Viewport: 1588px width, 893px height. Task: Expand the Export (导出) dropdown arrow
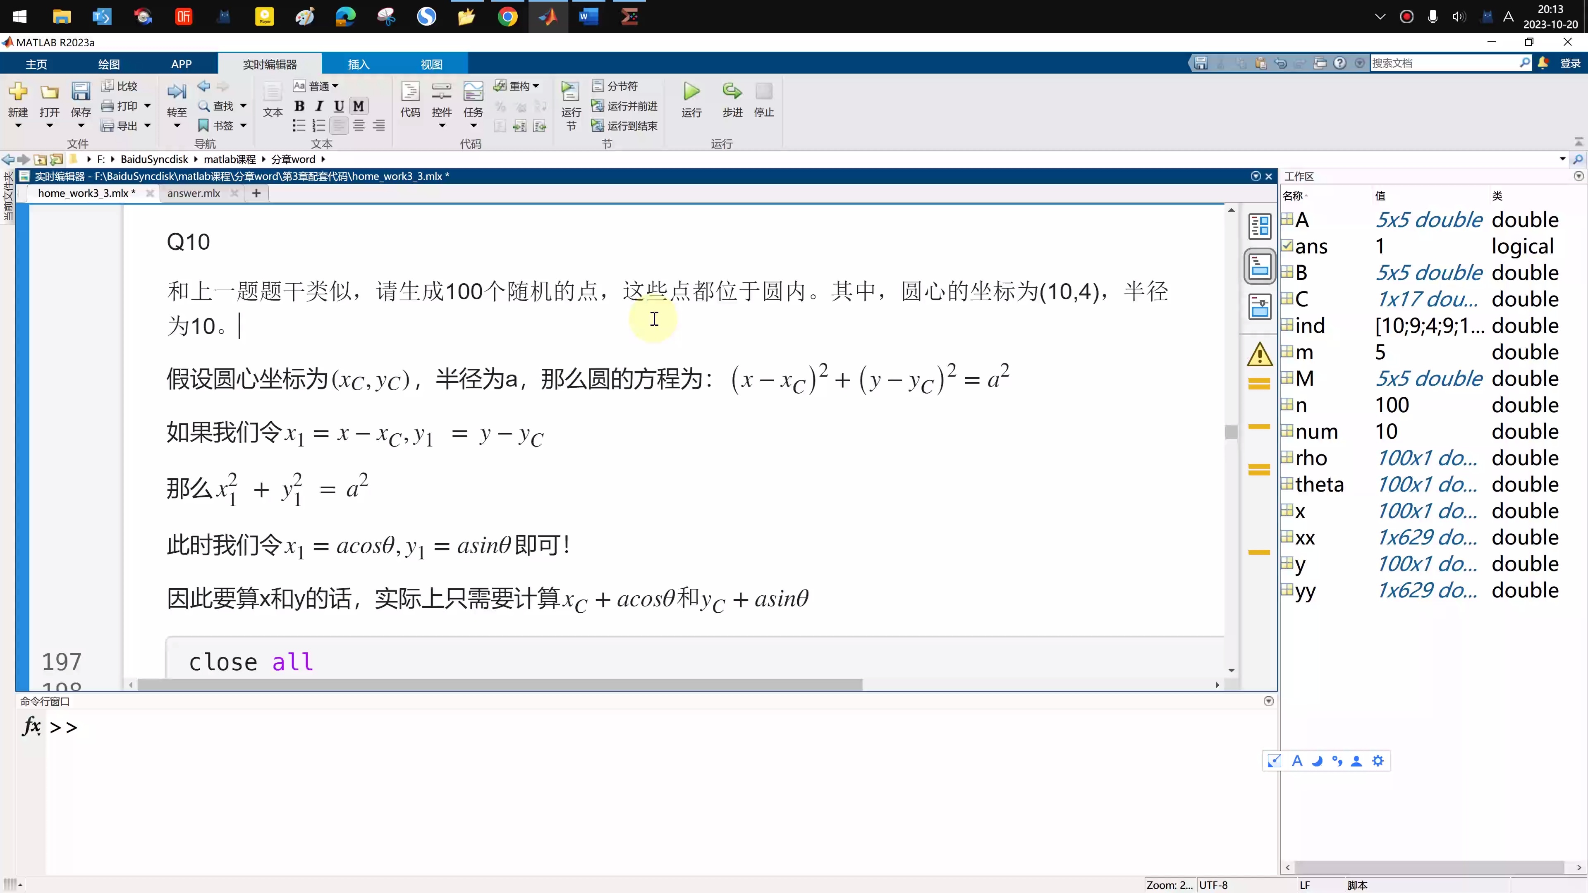[x=147, y=126]
